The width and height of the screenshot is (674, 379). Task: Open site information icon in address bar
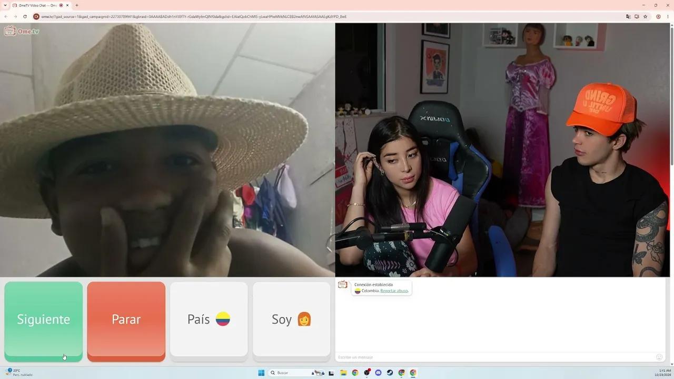click(36, 16)
